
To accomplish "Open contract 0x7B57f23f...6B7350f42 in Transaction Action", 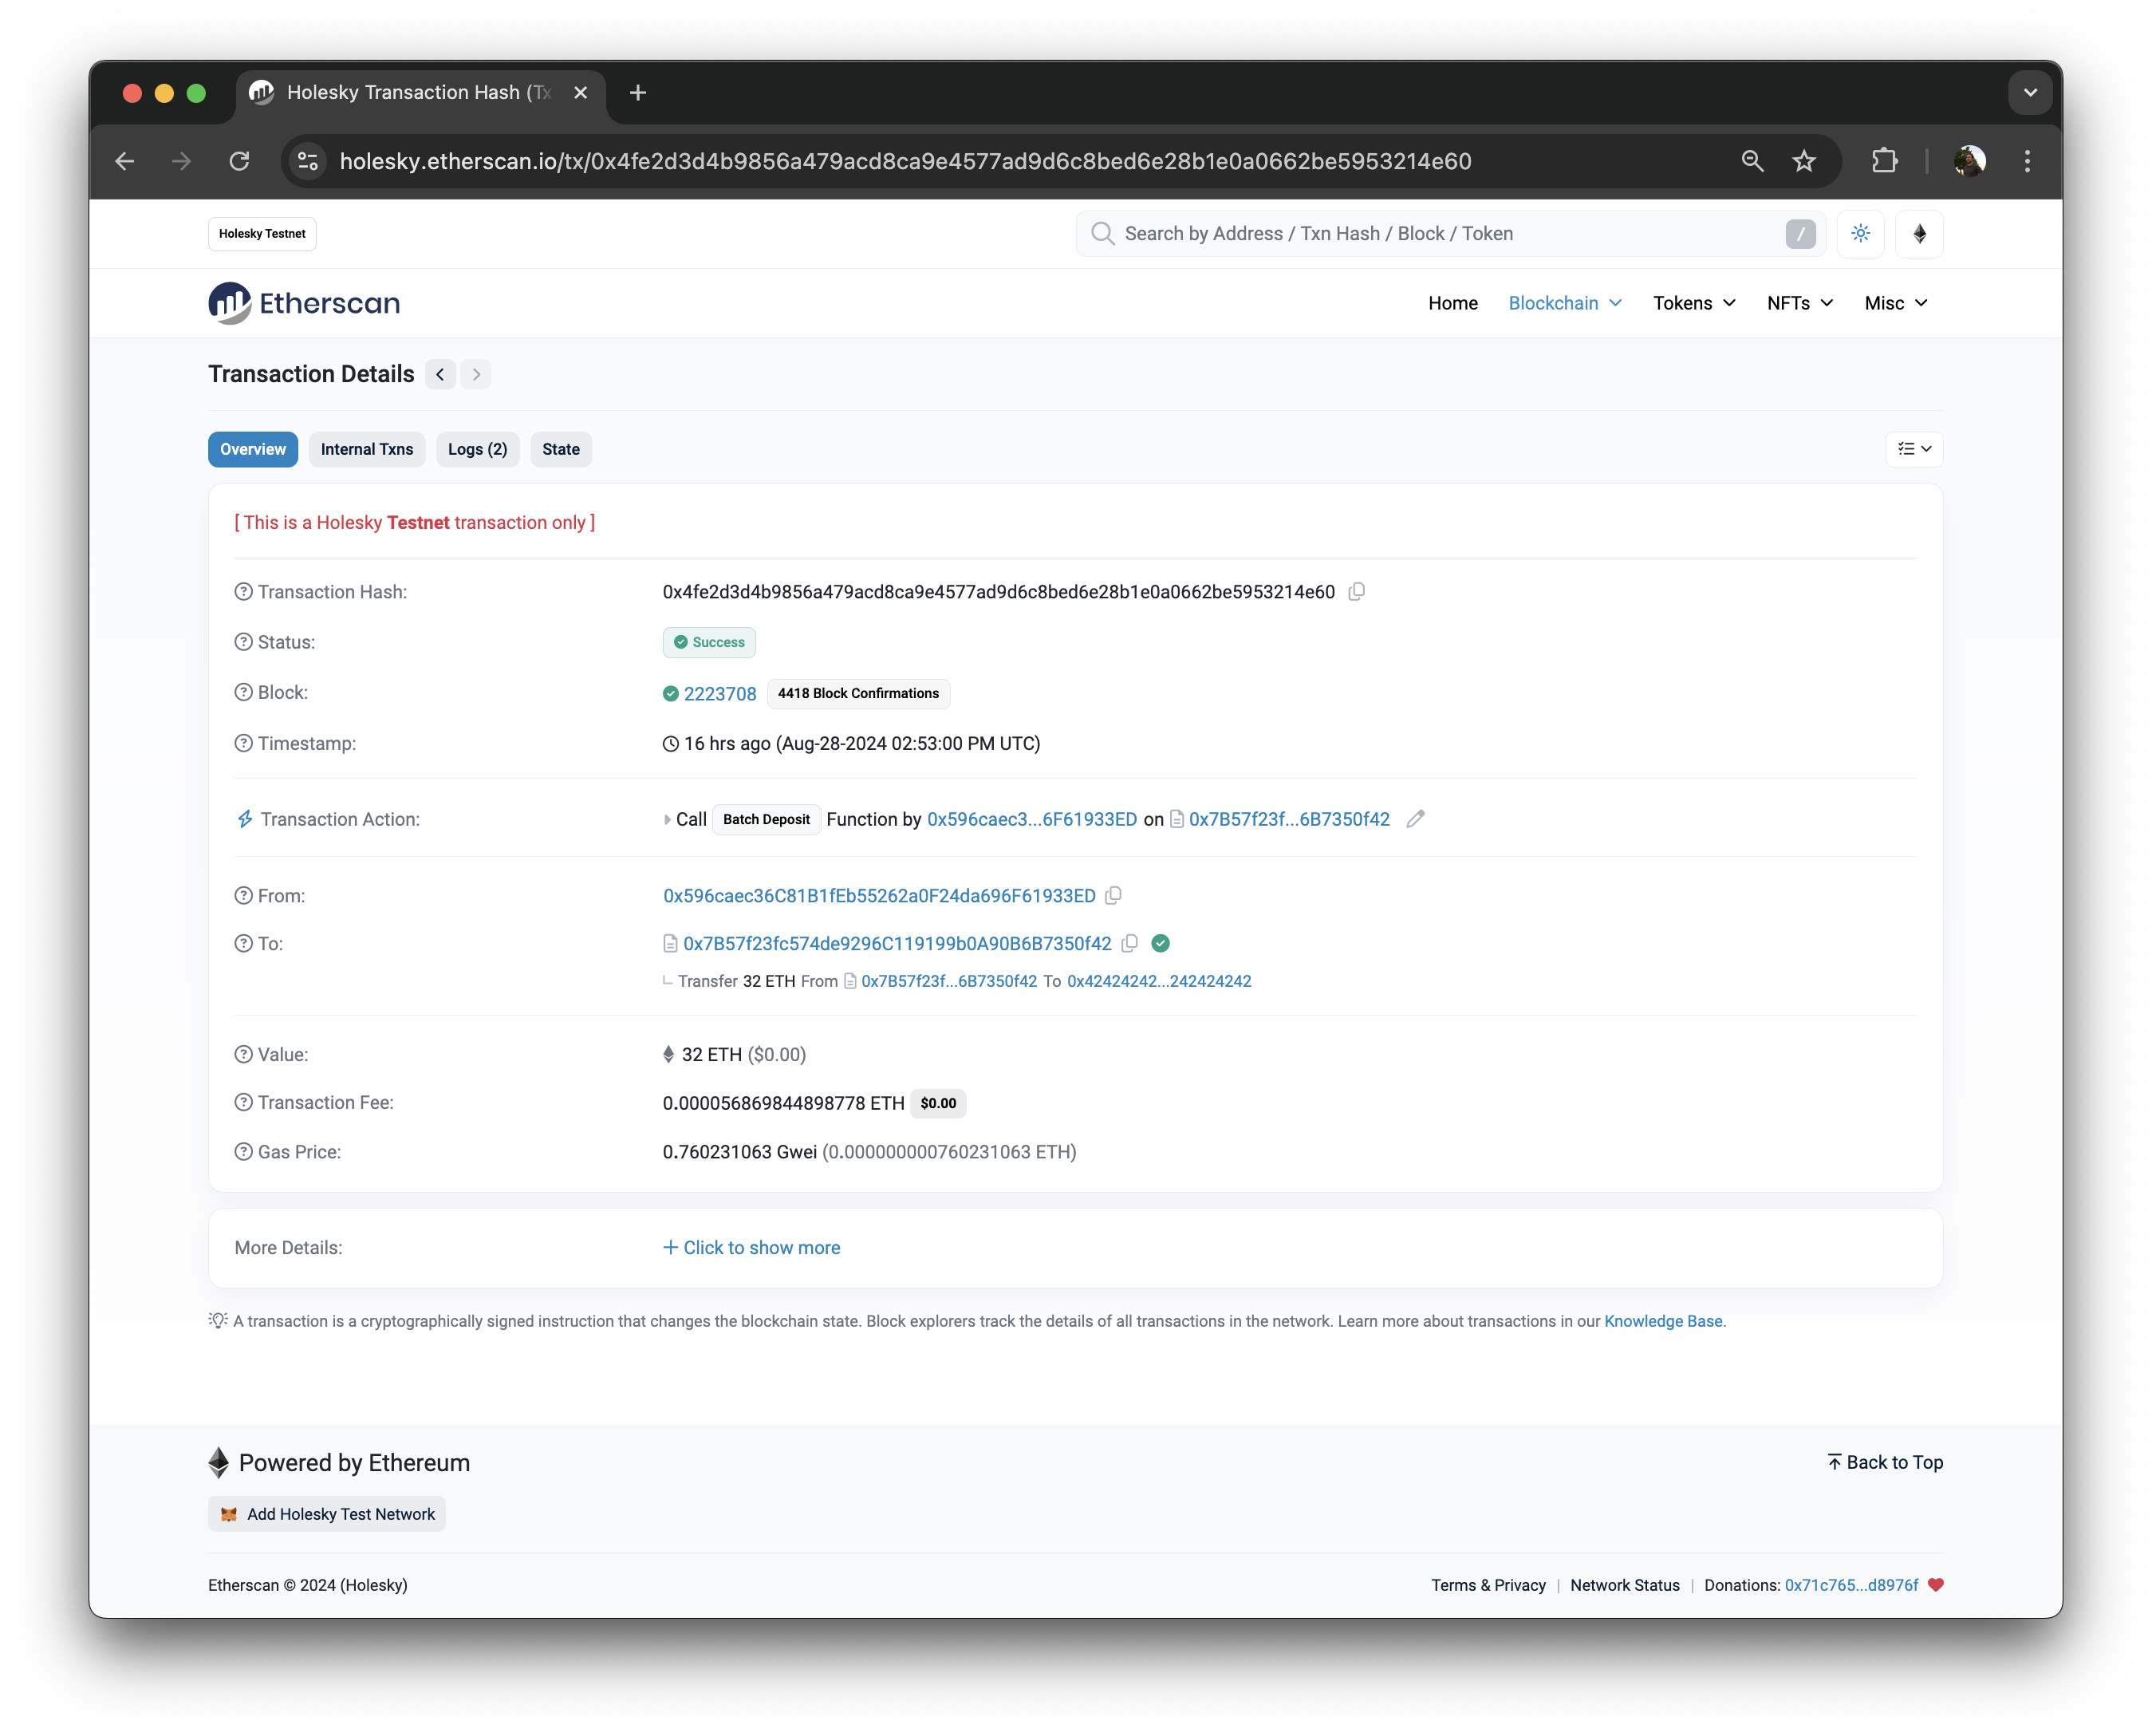I will [x=1290, y=819].
